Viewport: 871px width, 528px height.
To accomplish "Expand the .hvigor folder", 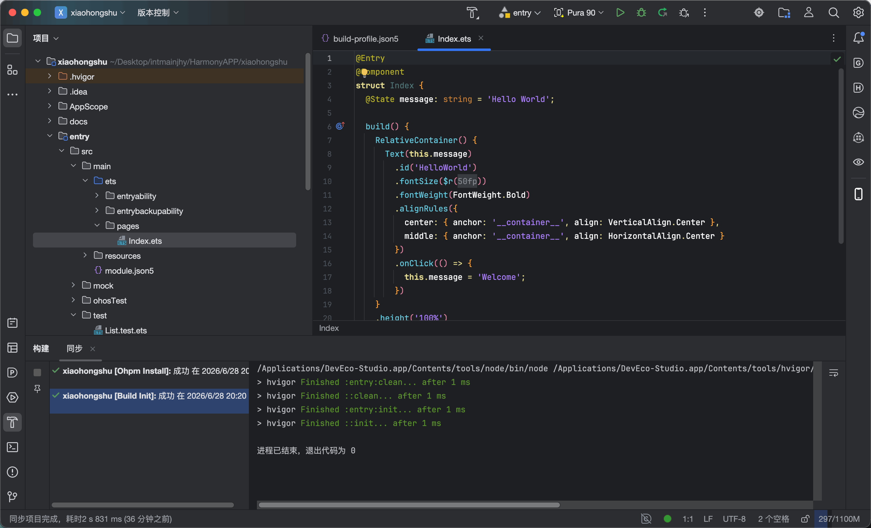I will tap(49, 76).
